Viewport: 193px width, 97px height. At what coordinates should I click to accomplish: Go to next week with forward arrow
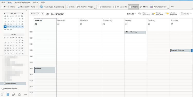click(42, 14)
